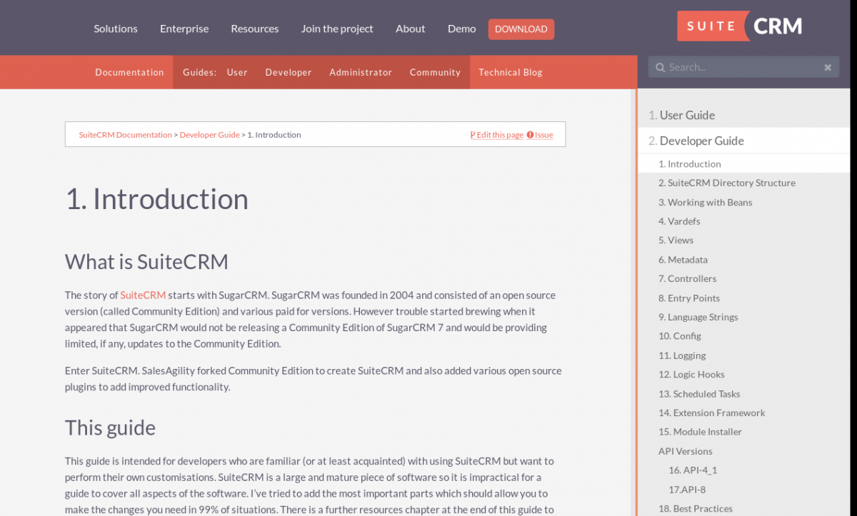Click the fork icon beside Edit this page
Image resolution: width=857 pixels, height=516 pixels.
472,134
